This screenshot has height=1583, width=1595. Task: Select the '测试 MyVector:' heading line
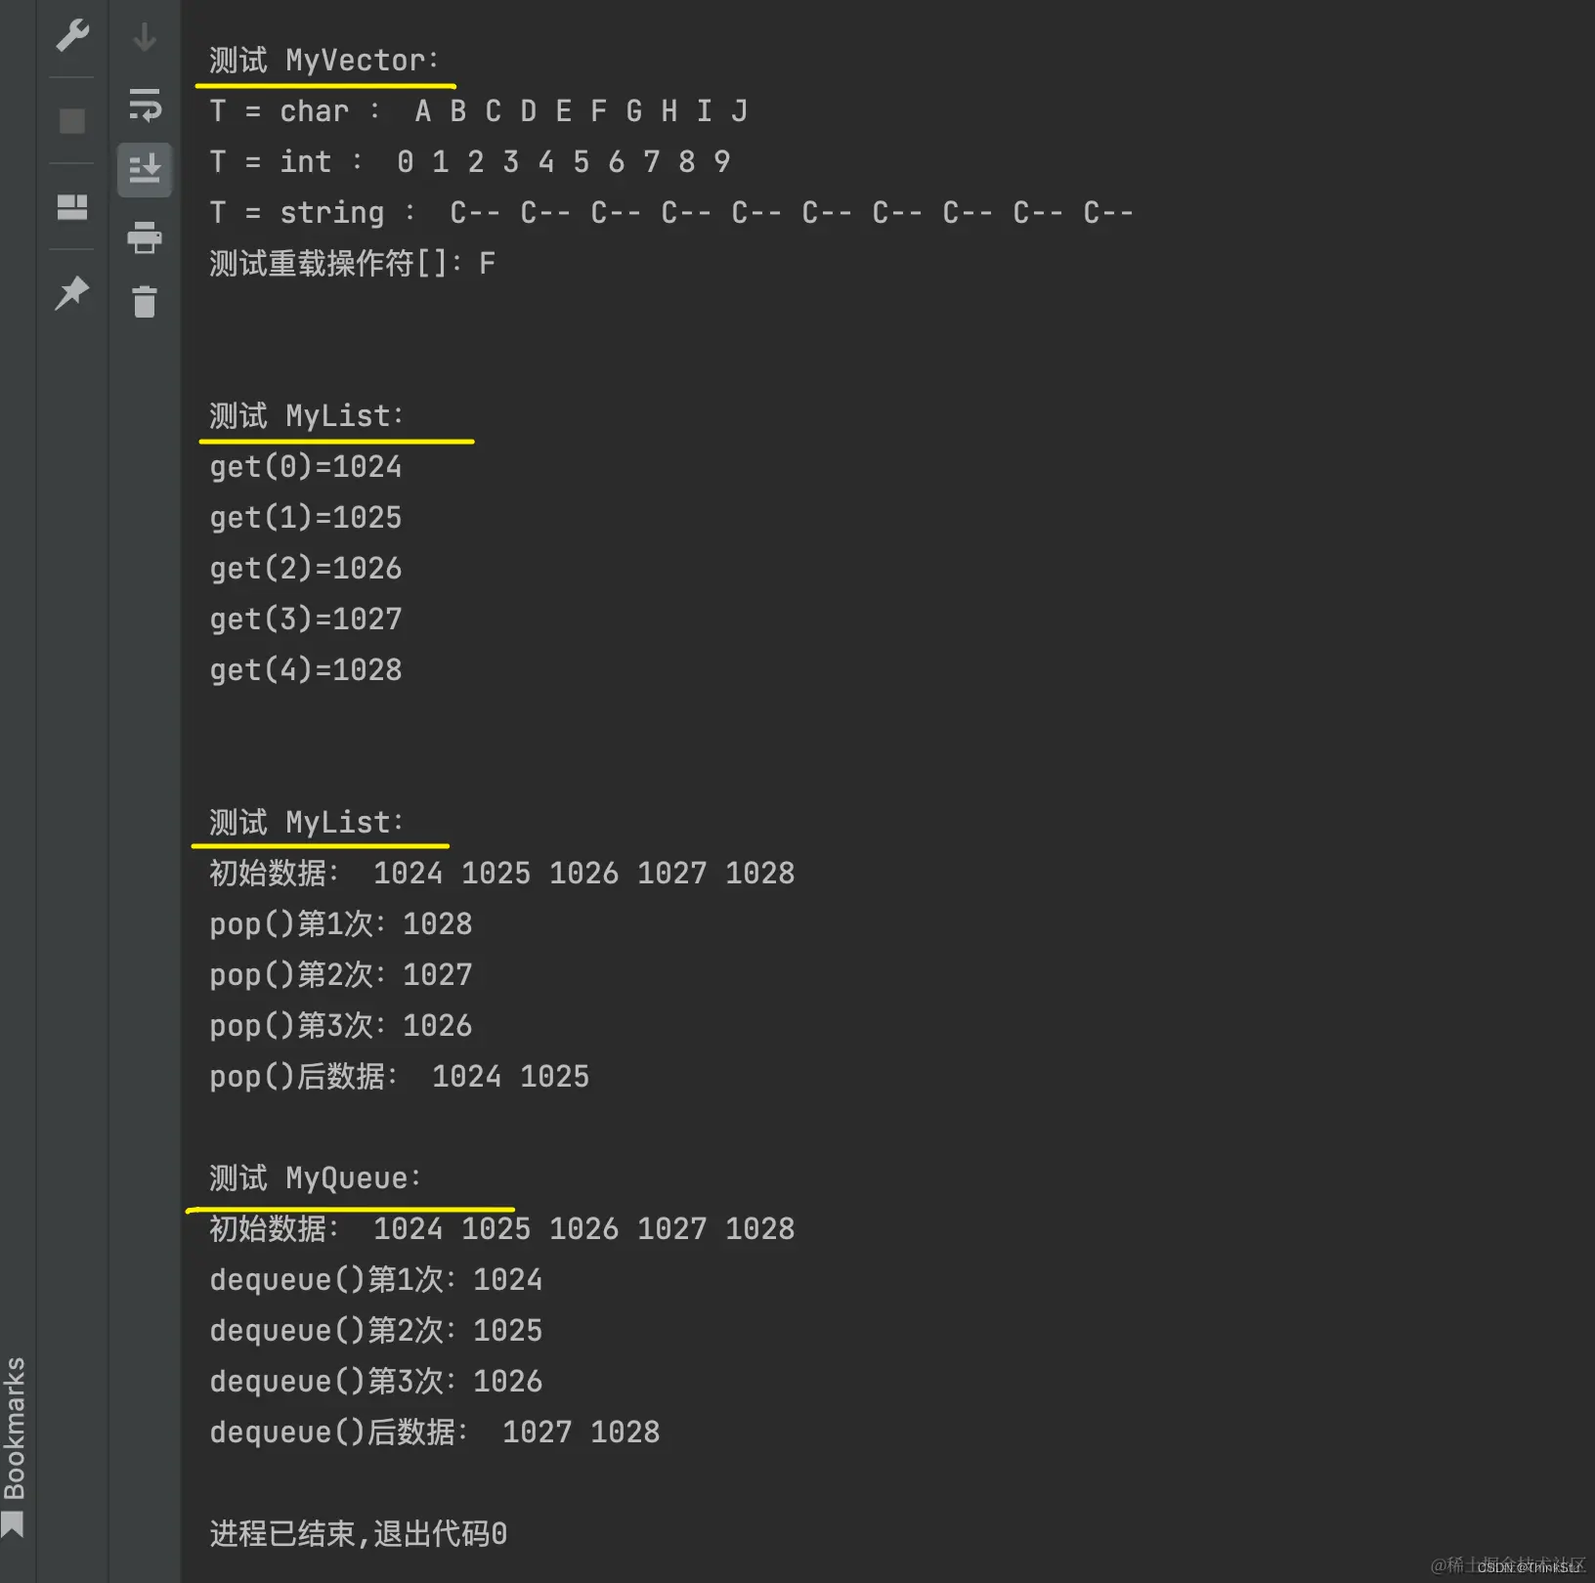(x=324, y=61)
